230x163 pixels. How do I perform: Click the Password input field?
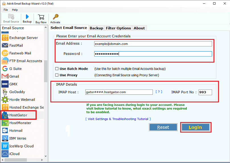(x=153, y=54)
